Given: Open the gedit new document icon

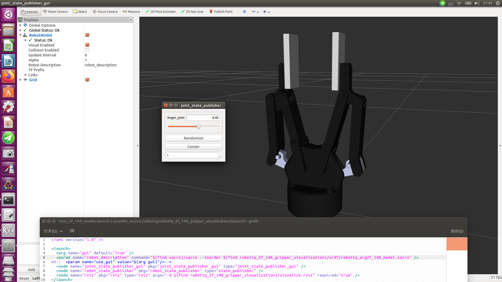Looking at the screenshot, I should [72, 231].
